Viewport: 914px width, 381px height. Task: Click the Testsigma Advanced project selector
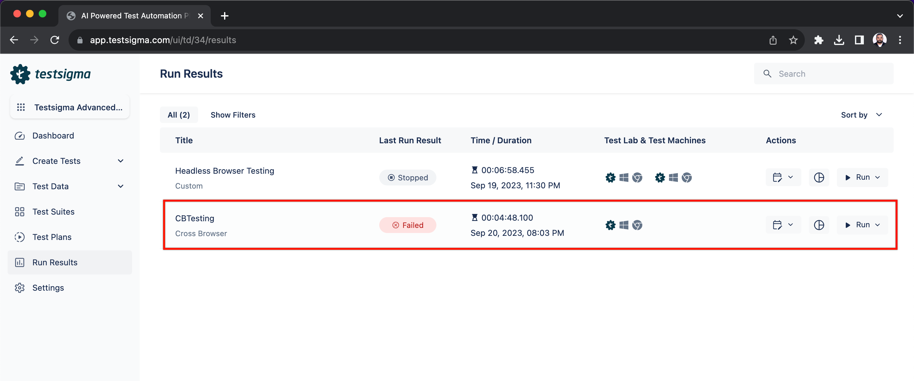coord(70,107)
